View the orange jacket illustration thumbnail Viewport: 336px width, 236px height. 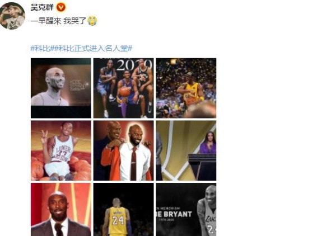tap(123, 150)
